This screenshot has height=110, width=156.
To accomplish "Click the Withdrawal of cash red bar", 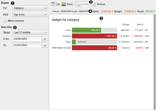I will 95,48.
